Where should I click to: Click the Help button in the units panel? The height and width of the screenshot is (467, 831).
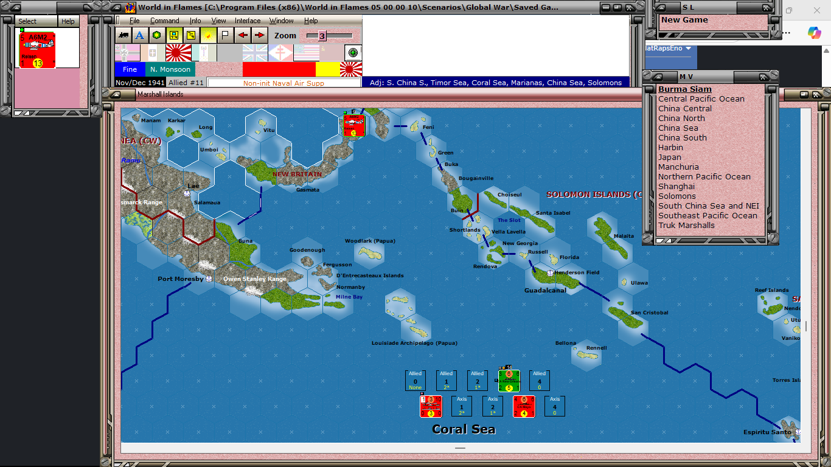68,21
